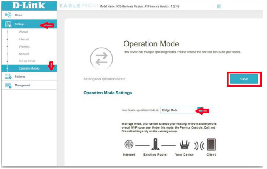Open Wizard under Settings
The image size is (267, 169).
point(24,32)
